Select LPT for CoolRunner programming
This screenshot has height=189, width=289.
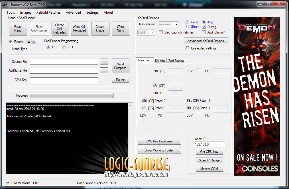point(64,47)
